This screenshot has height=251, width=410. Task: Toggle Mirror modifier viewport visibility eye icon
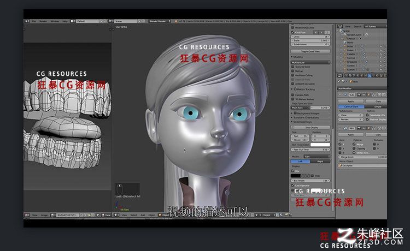coord(364,128)
